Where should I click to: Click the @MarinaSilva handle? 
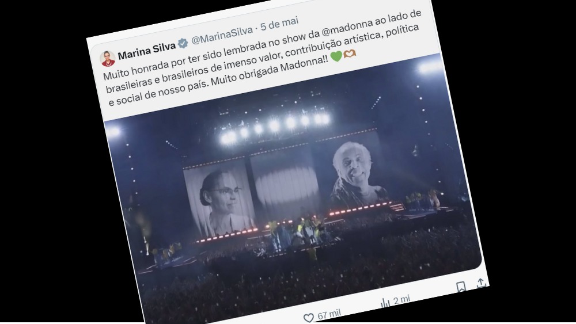point(222,35)
